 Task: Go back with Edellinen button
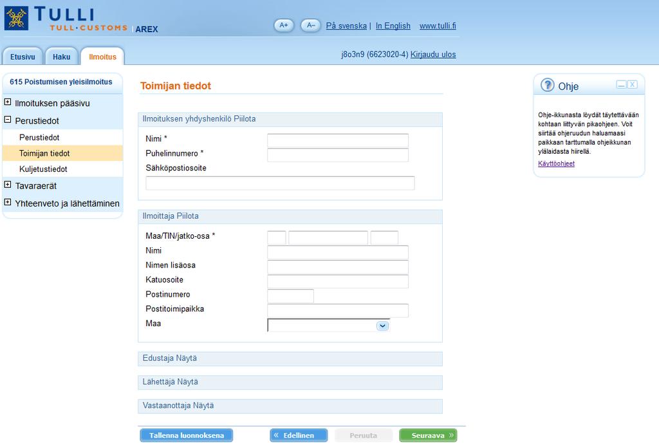point(299,435)
